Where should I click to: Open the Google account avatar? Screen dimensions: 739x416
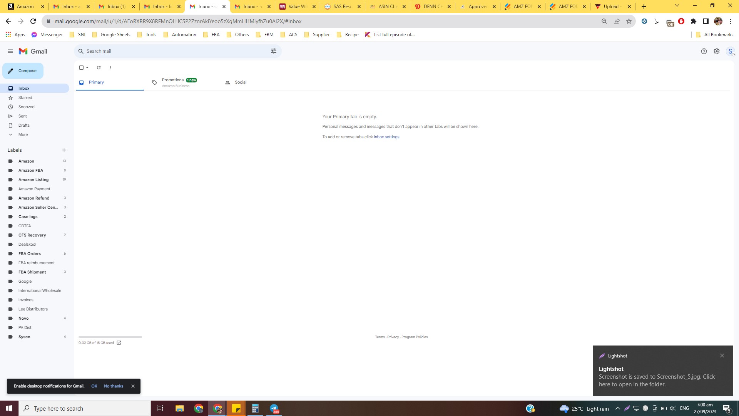[x=730, y=51]
